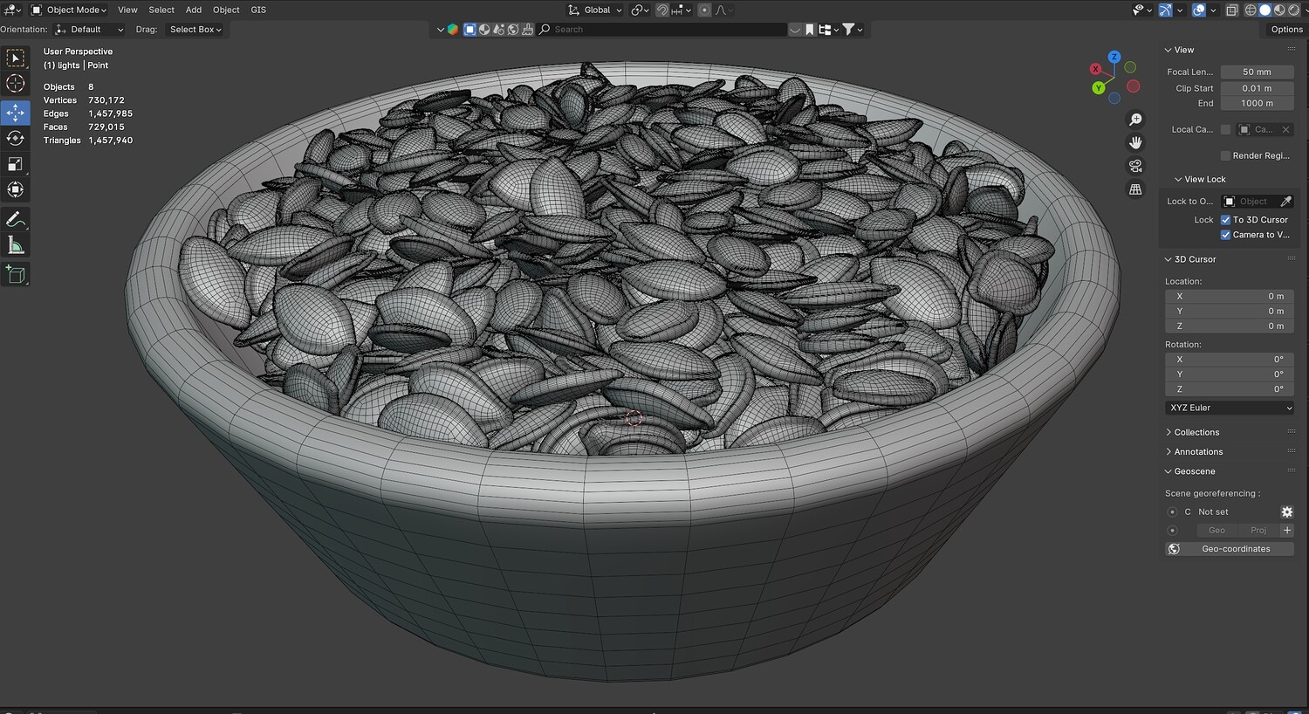
Task: Switch to Rendered viewport shading
Action: (x=1293, y=10)
